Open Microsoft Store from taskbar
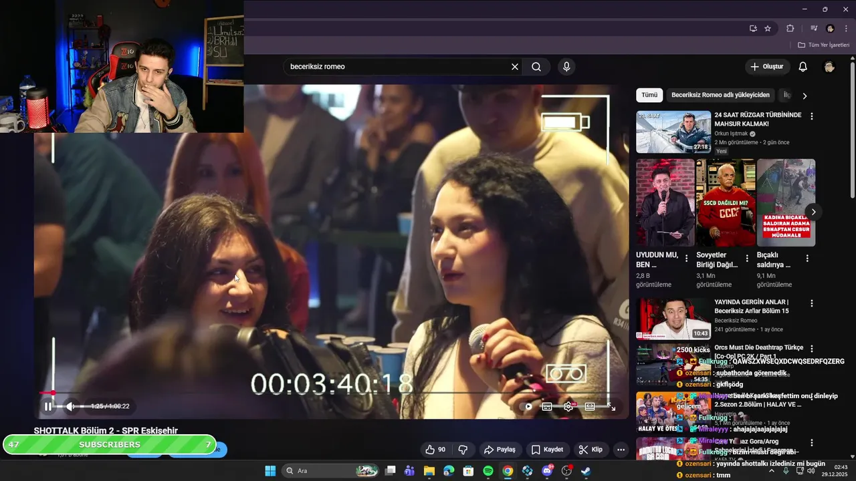The image size is (856, 481). (469, 471)
